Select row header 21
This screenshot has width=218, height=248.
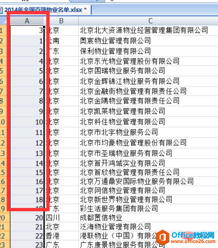[5, 227]
